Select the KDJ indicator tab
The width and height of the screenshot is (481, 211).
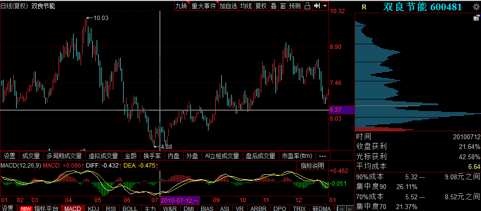click(x=93, y=208)
